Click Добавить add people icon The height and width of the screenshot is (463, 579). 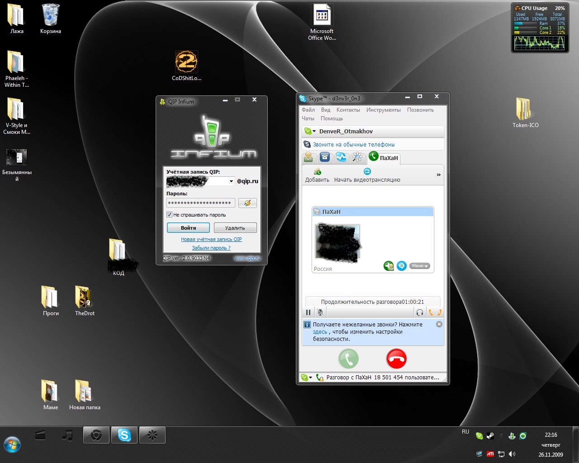tap(317, 171)
